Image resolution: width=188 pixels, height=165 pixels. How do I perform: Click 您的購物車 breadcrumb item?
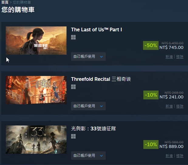22,2
